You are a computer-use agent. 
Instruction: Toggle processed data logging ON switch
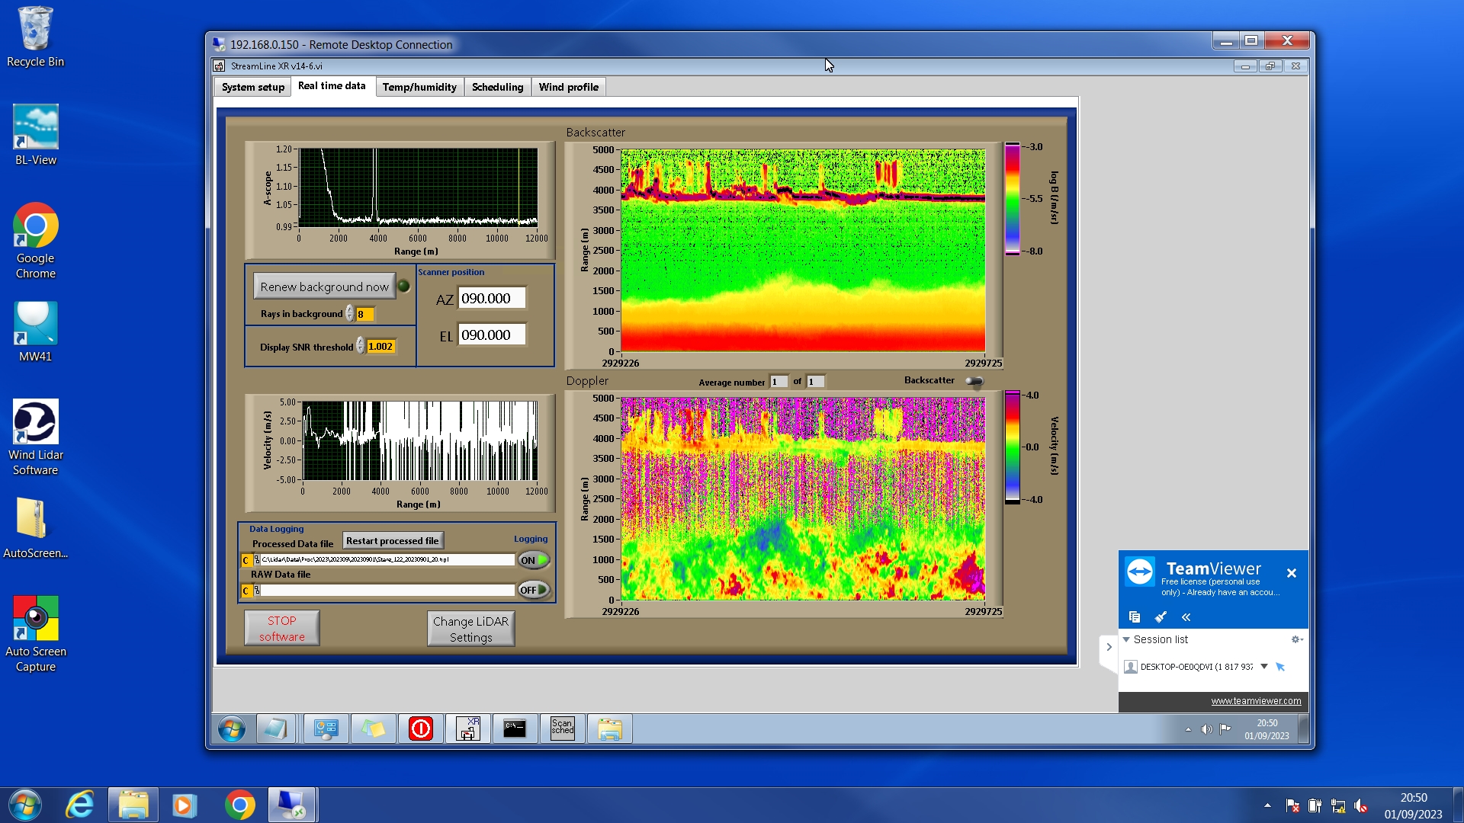pyautogui.click(x=533, y=560)
